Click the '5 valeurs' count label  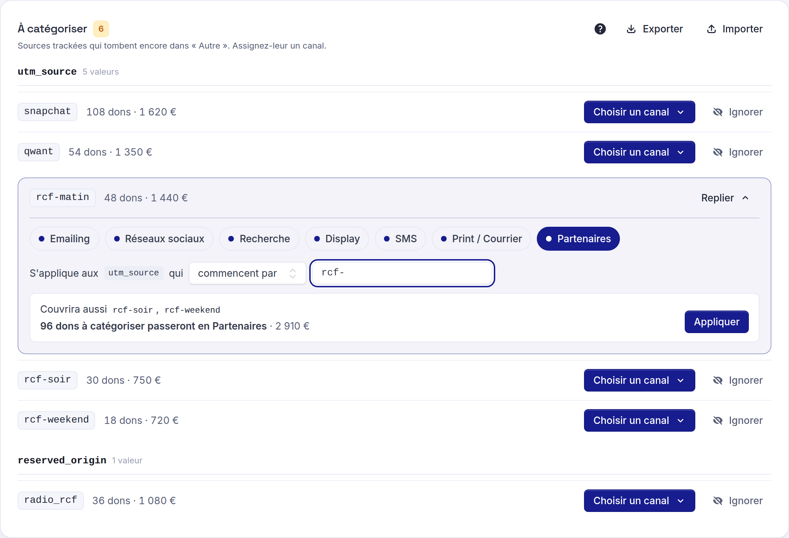point(101,72)
